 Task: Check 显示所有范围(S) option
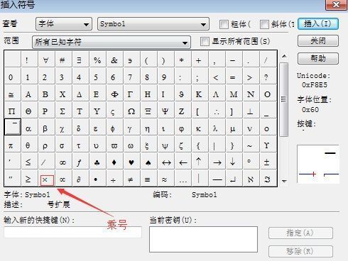(205, 42)
